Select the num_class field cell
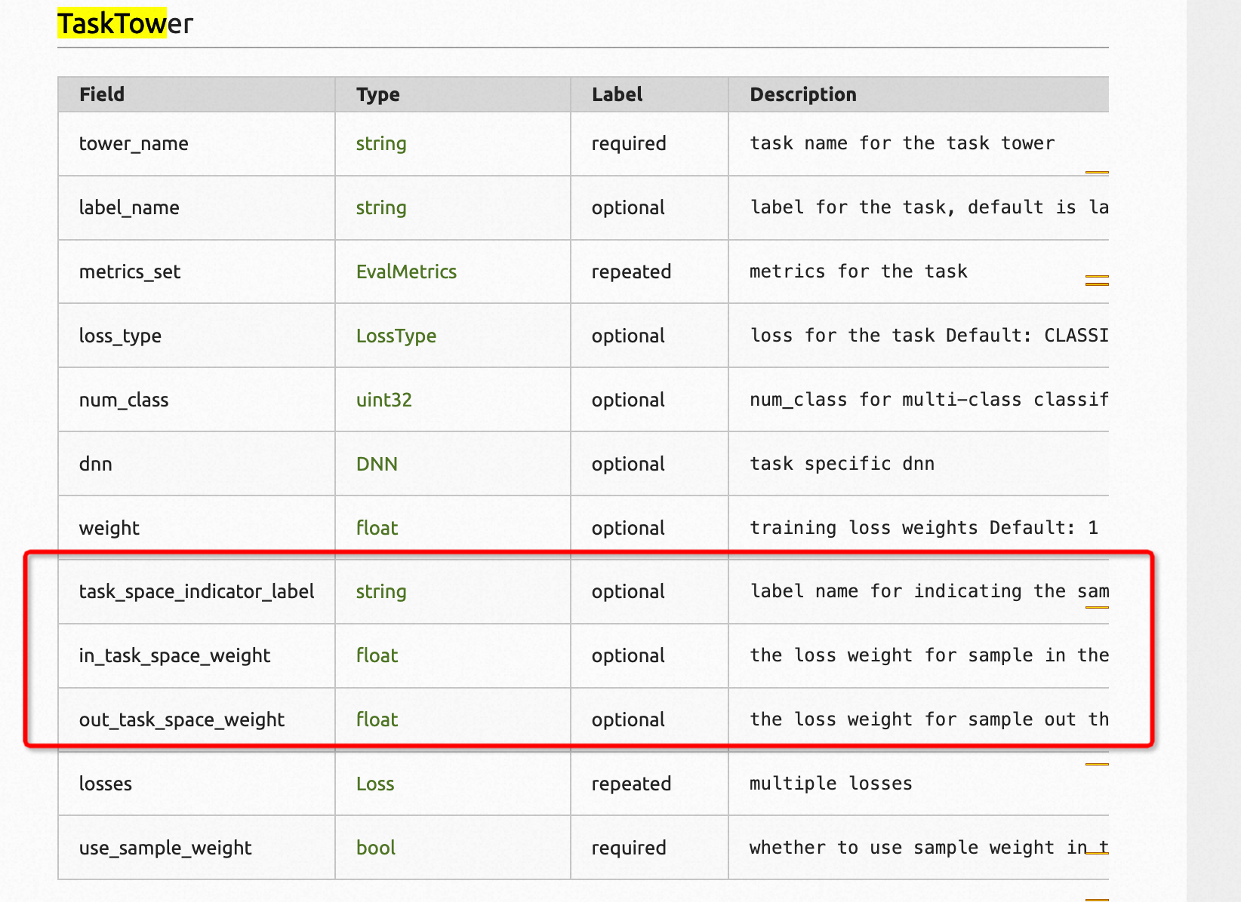The width and height of the screenshot is (1241, 902). point(196,400)
